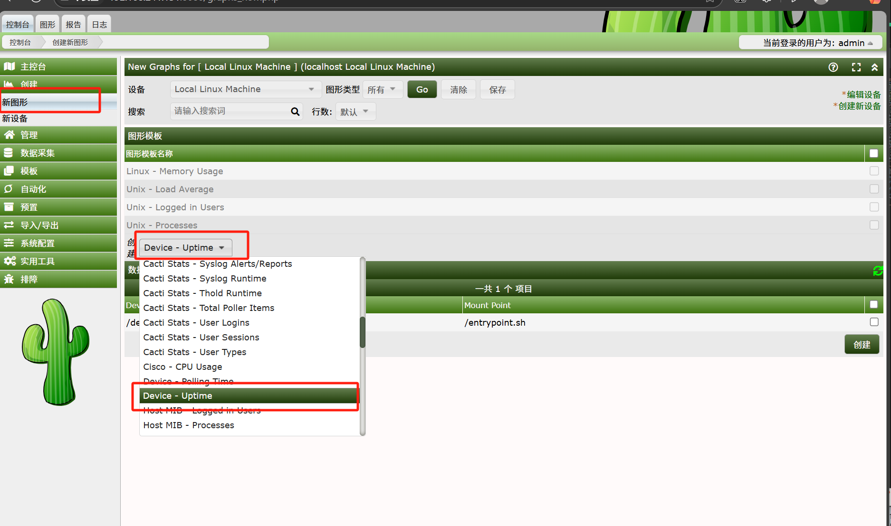Open the graph type dropdown 所有
Screen dimensions: 891x526
click(382, 89)
